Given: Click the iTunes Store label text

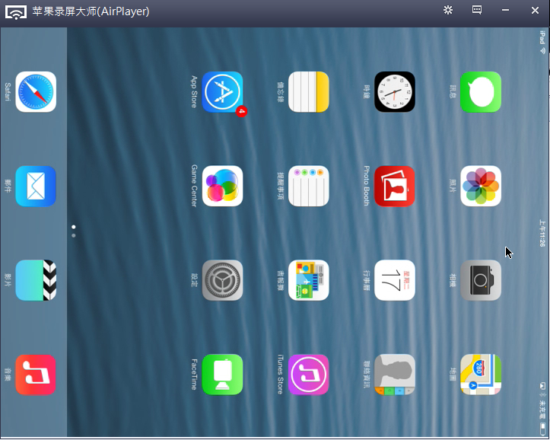Looking at the screenshot, I should (x=280, y=375).
